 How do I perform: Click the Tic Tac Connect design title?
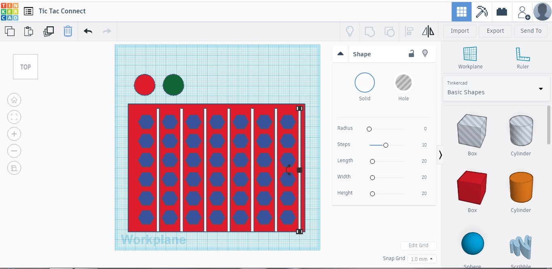pyautogui.click(x=62, y=11)
